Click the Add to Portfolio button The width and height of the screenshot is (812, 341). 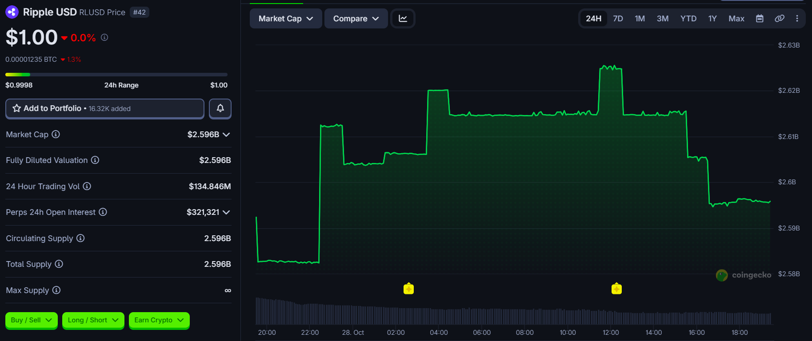(105, 108)
